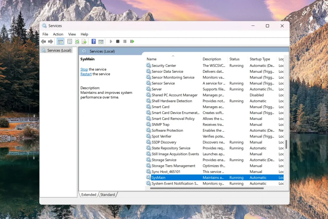Click the Stop the service link
The height and width of the screenshot is (219, 328).
84,69
